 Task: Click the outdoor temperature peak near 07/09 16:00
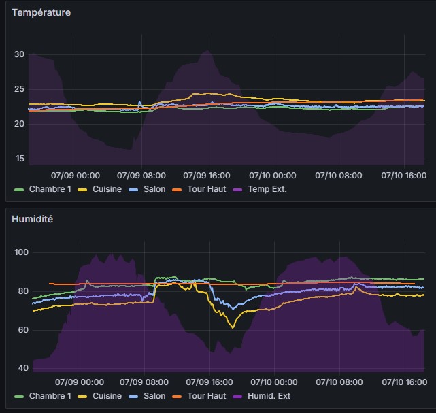(x=207, y=50)
